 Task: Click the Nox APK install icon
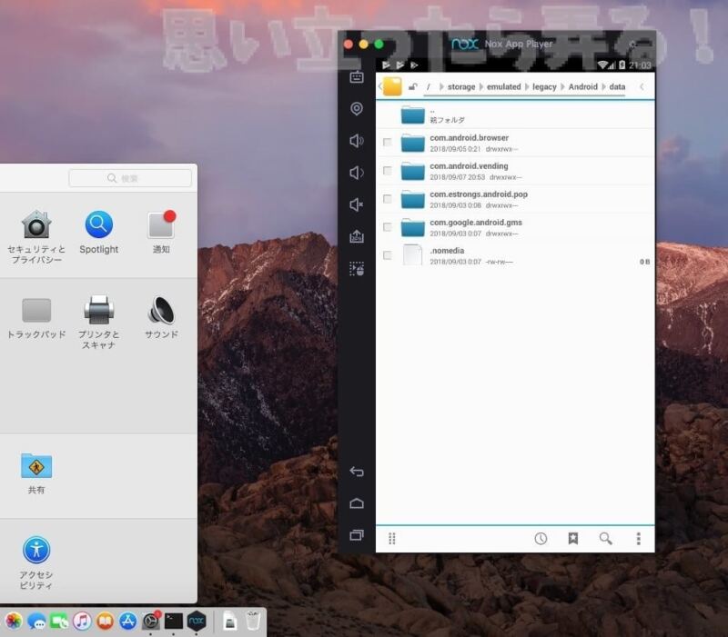[x=357, y=236]
